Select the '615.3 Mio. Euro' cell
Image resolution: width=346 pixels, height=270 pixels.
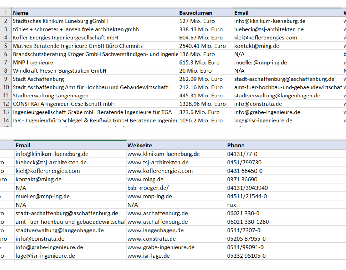click(206, 62)
